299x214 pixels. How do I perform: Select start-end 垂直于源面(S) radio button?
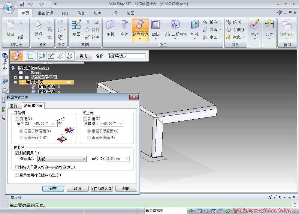click(21, 138)
